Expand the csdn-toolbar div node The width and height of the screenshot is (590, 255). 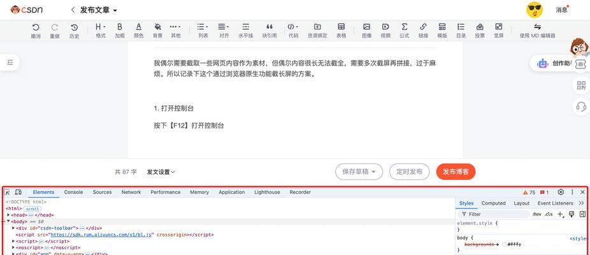click(x=13, y=228)
